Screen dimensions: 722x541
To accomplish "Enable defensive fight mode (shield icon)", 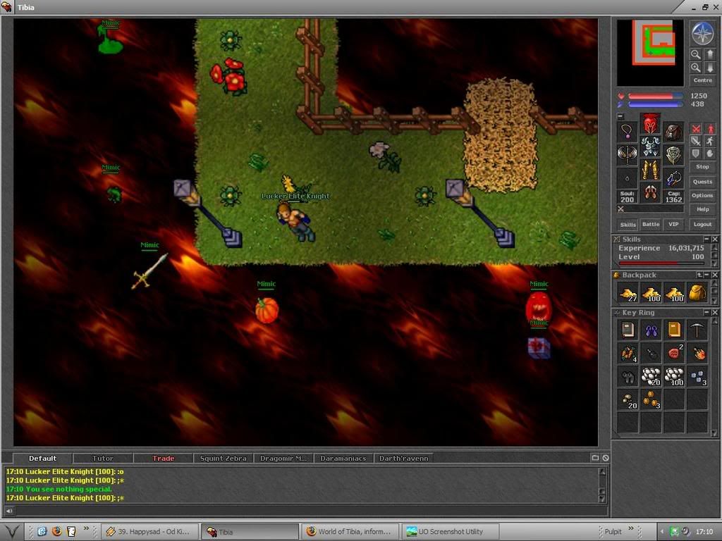I will click(x=696, y=153).
